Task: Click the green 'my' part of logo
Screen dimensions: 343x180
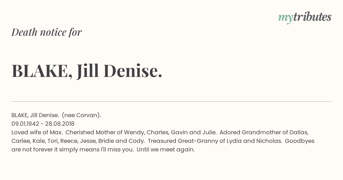Action: click(x=285, y=19)
